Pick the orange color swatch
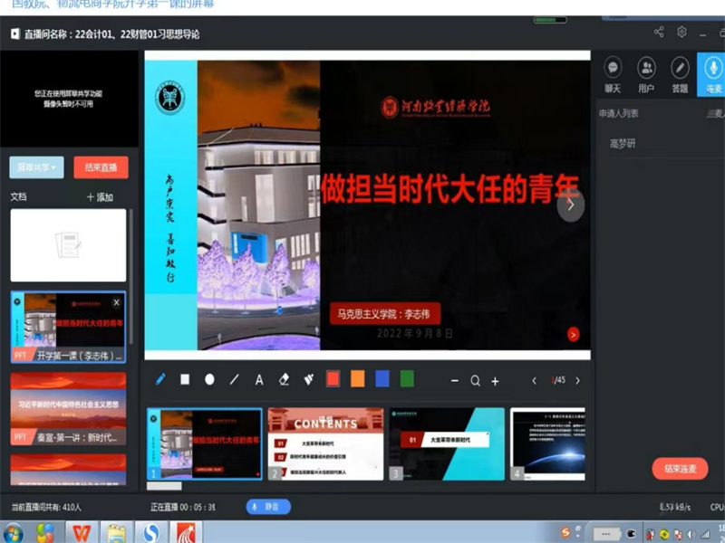 coord(357,379)
